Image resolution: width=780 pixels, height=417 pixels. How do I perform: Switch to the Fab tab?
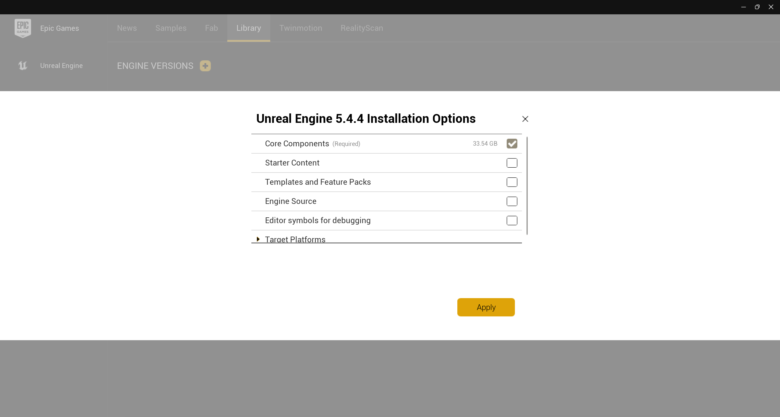point(211,28)
